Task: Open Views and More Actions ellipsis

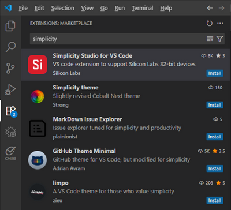Action: [x=220, y=23]
